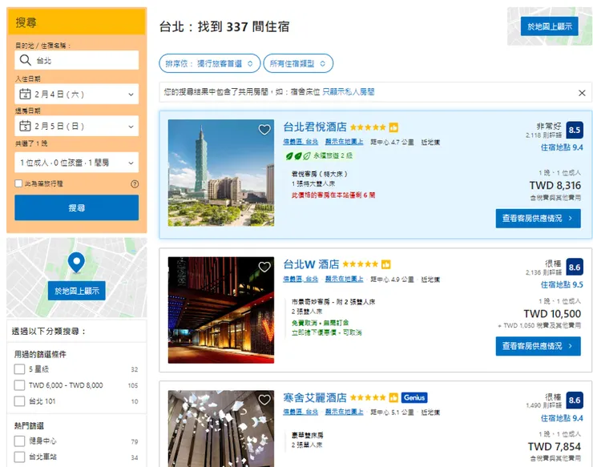Screen dimensions: 593x467
Task: Click thumbs-up preferred badge next to 台北W 酒店
Action: tap(385, 264)
